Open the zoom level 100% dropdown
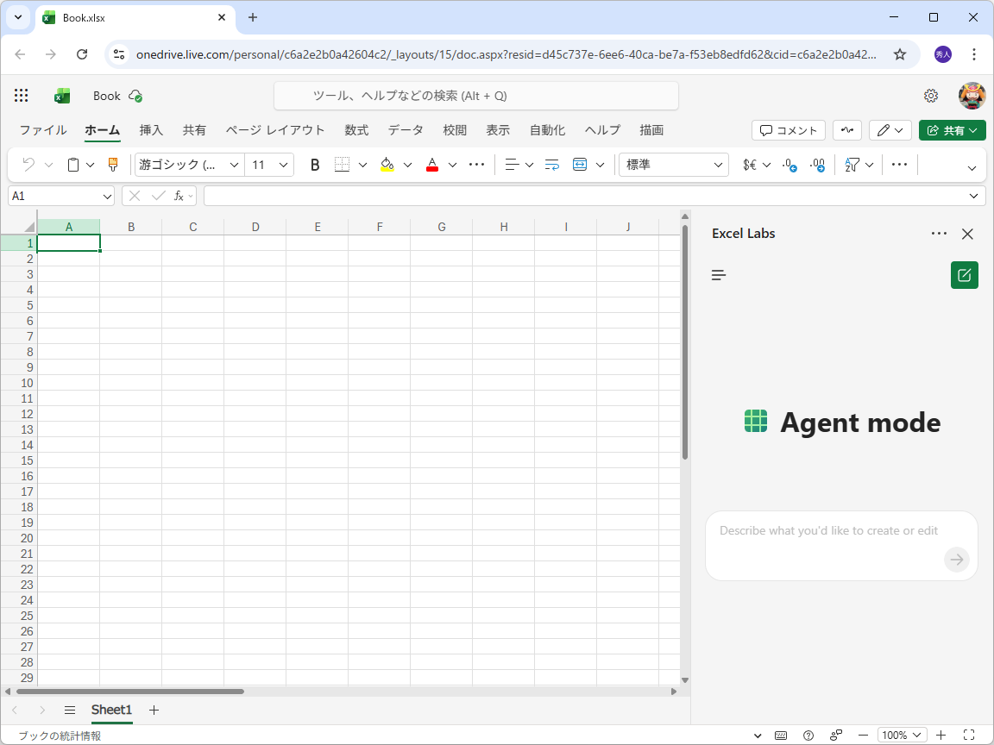Image resolution: width=994 pixels, height=745 pixels. pos(902,736)
